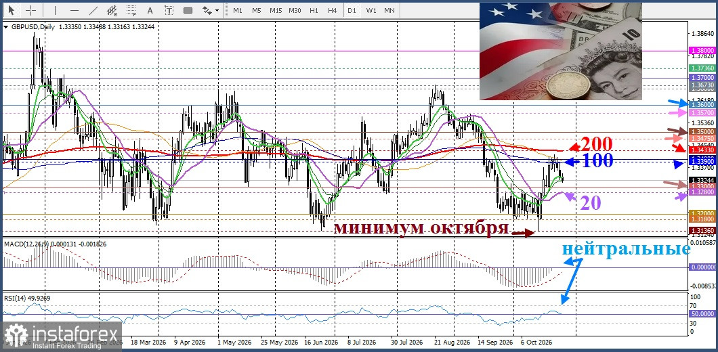Switch chart to H1 timeframe

pyautogui.click(x=314, y=10)
